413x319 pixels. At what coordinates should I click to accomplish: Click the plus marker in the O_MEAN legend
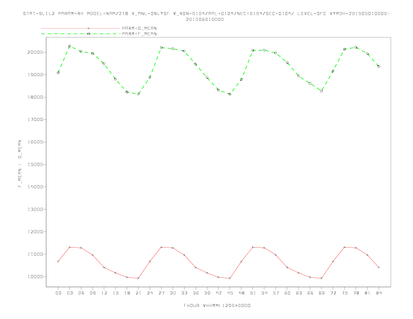click(89, 28)
